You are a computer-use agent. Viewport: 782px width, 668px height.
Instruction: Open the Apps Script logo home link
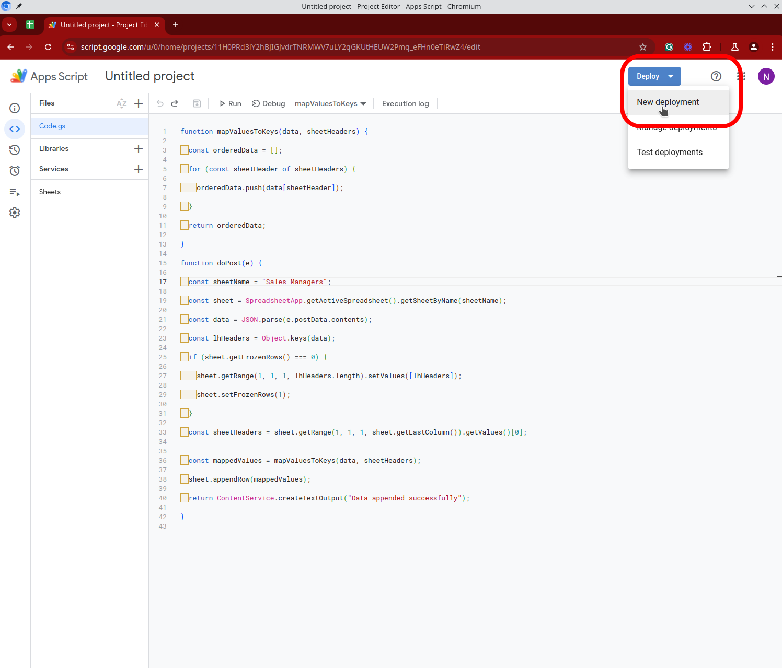(x=49, y=76)
